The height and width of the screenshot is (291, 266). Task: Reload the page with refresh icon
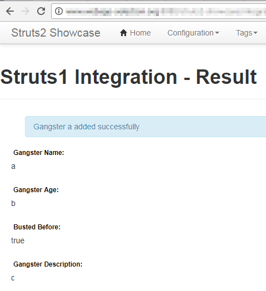click(x=41, y=11)
